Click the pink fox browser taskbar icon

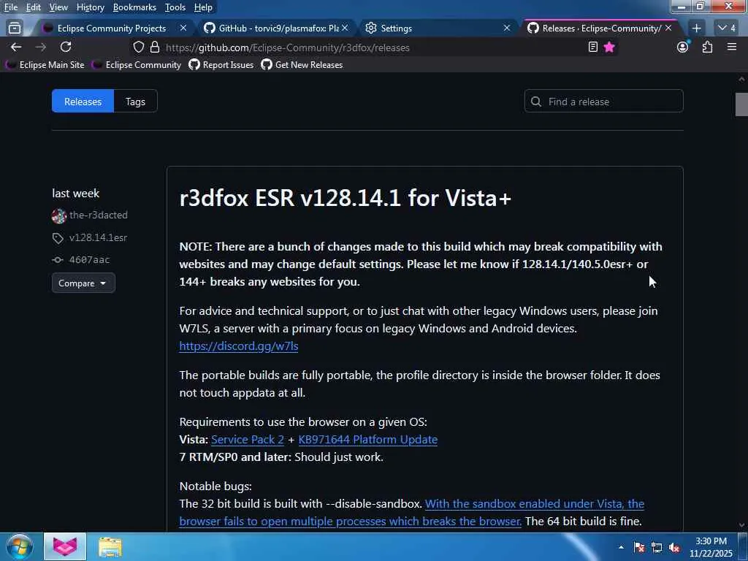(x=65, y=546)
